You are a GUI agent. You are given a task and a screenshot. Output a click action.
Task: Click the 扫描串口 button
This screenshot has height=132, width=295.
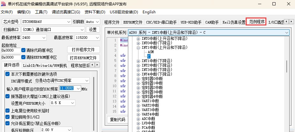11,30
